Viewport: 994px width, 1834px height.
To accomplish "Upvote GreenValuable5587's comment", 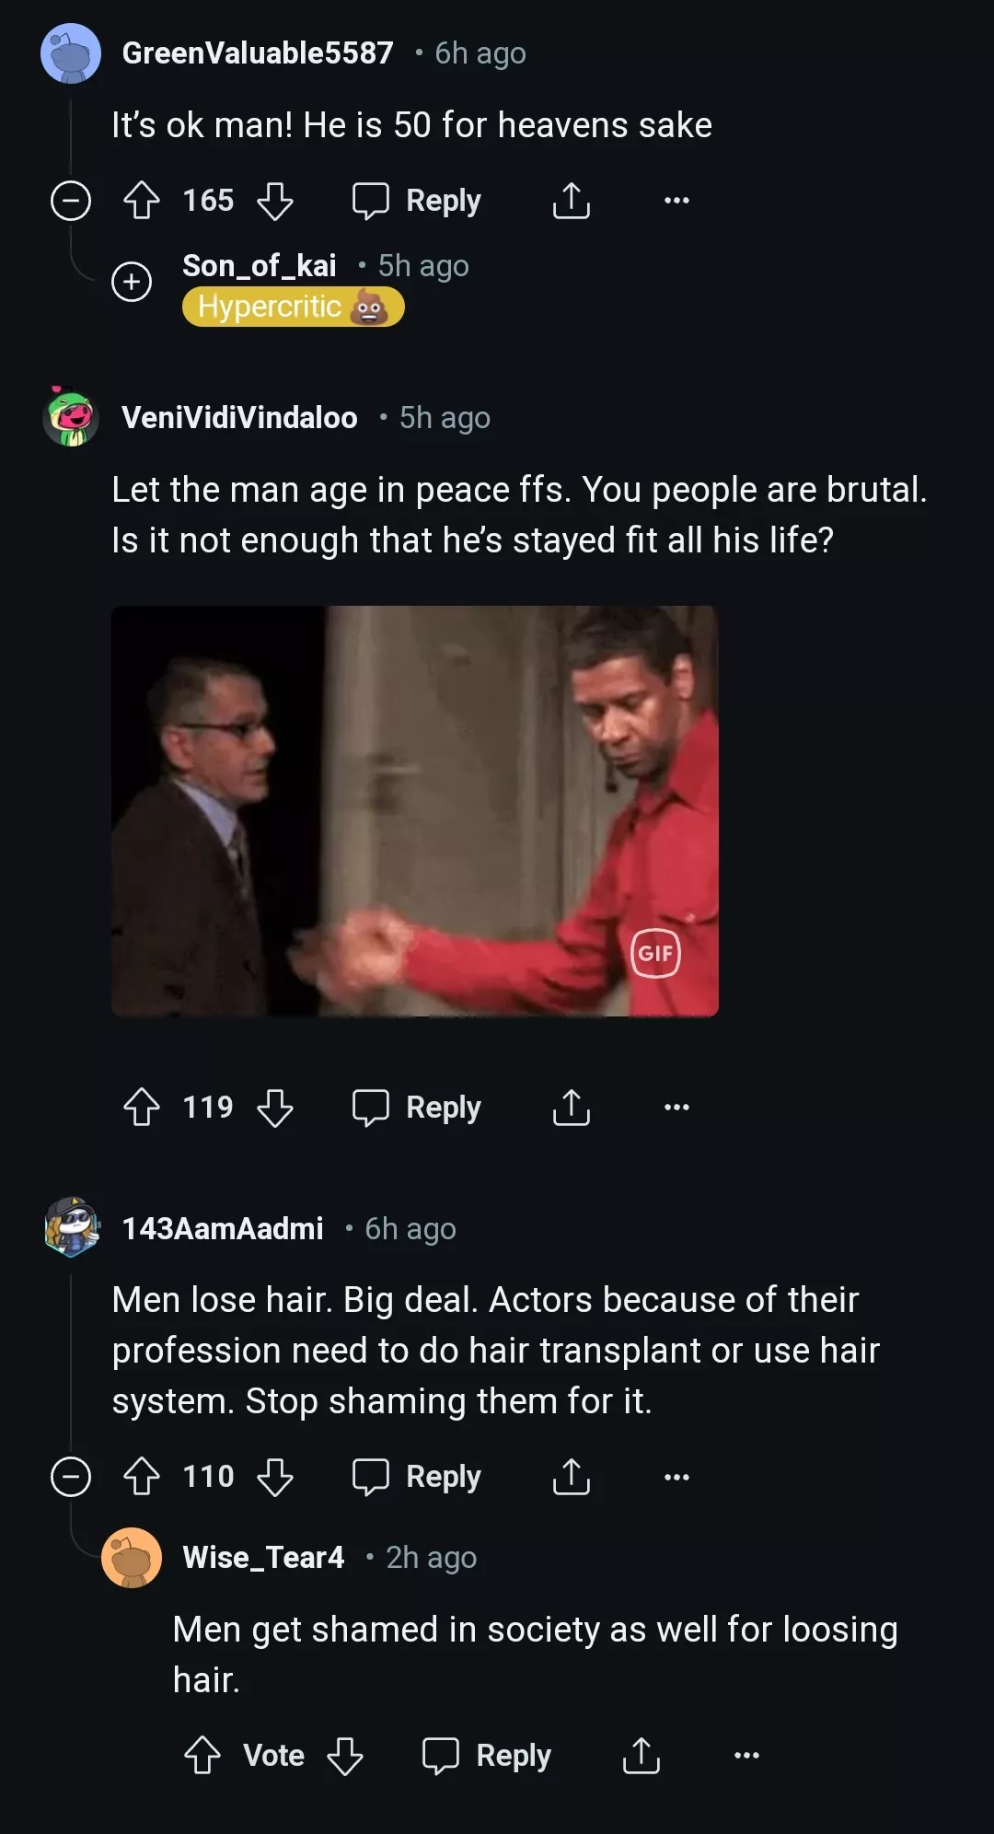I will pyautogui.click(x=141, y=200).
